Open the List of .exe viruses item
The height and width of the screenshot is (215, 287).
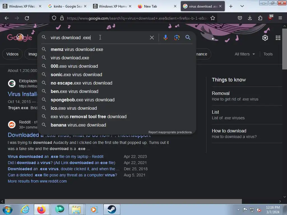247,115
